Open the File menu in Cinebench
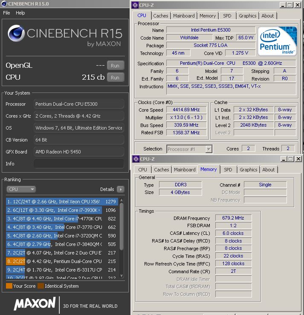 (6, 13)
